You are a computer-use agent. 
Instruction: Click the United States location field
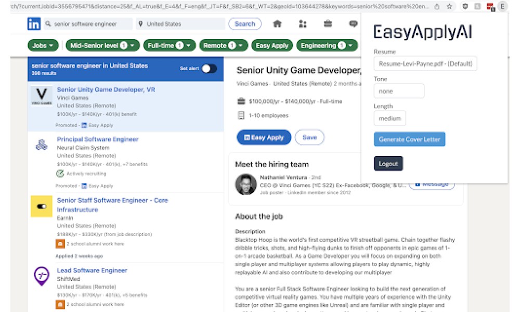(180, 24)
